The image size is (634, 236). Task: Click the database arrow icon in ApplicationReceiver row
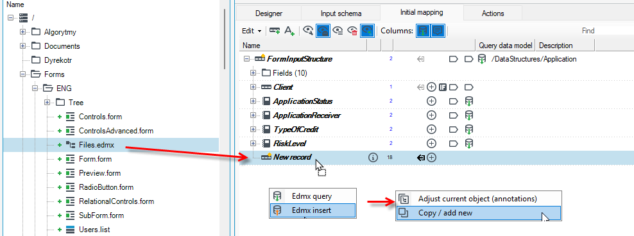point(468,115)
